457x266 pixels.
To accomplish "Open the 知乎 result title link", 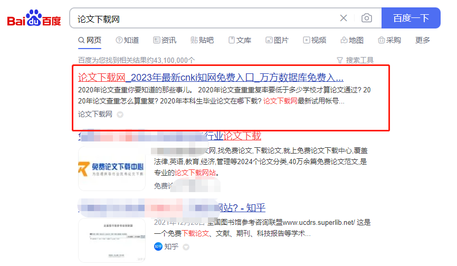I will click(242, 208).
